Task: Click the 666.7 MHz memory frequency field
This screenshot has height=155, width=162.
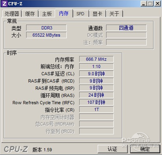Action: click(x=96, y=59)
